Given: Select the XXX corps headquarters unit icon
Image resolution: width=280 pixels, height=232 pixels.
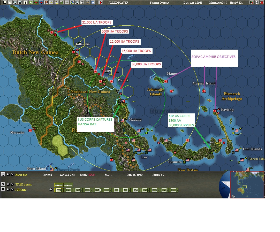Looking at the screenshot, I should point(59,190).
